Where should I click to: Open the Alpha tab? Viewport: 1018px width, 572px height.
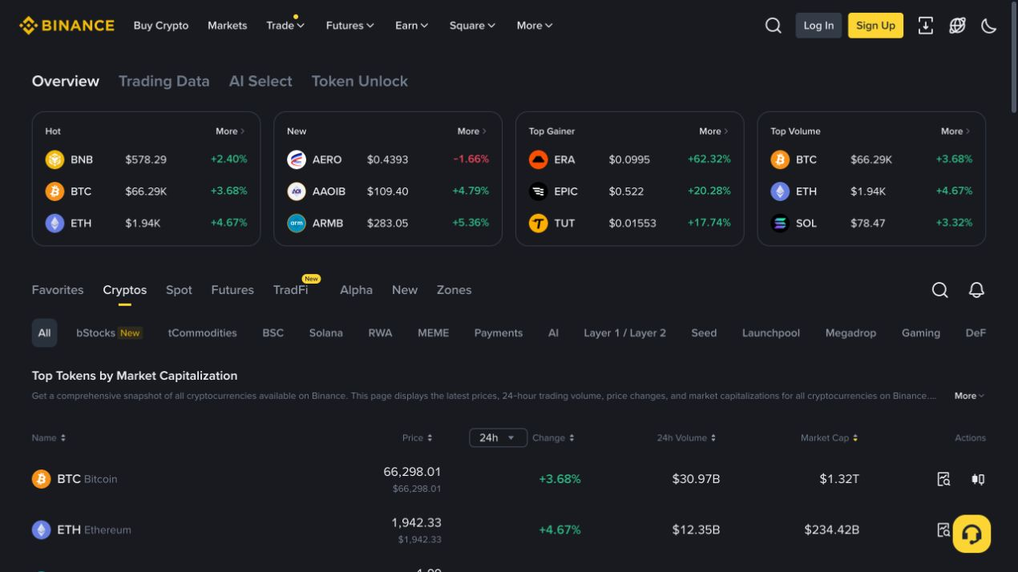click(x=356, y=290)
